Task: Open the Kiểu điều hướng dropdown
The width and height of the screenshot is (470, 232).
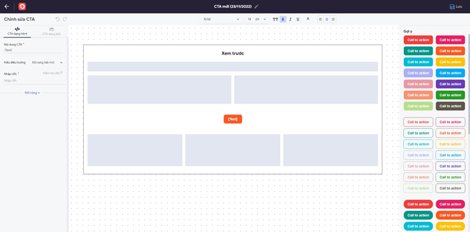Action: 48,62
